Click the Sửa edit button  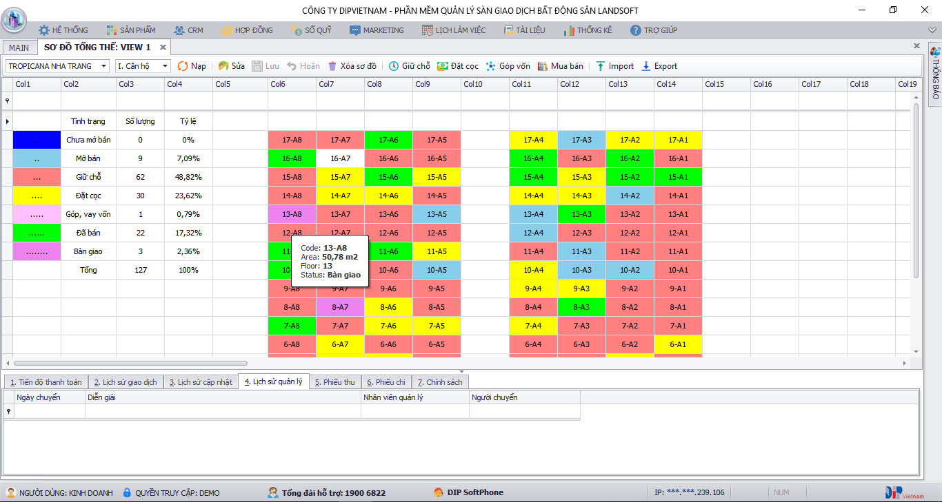(232, 66)
